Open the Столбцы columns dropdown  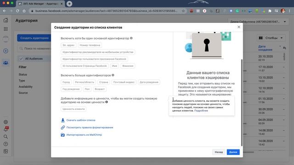point(271,38)
